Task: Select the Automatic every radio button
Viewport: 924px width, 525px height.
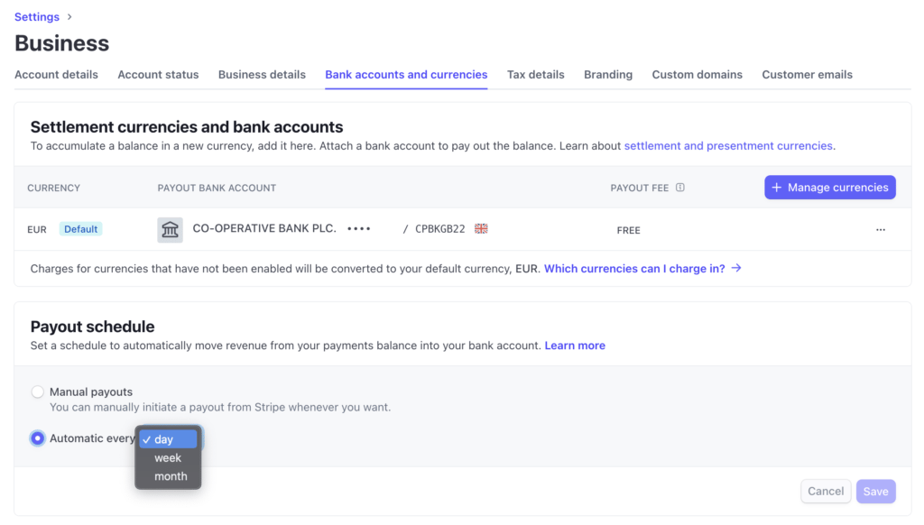Action: [37, 438]
